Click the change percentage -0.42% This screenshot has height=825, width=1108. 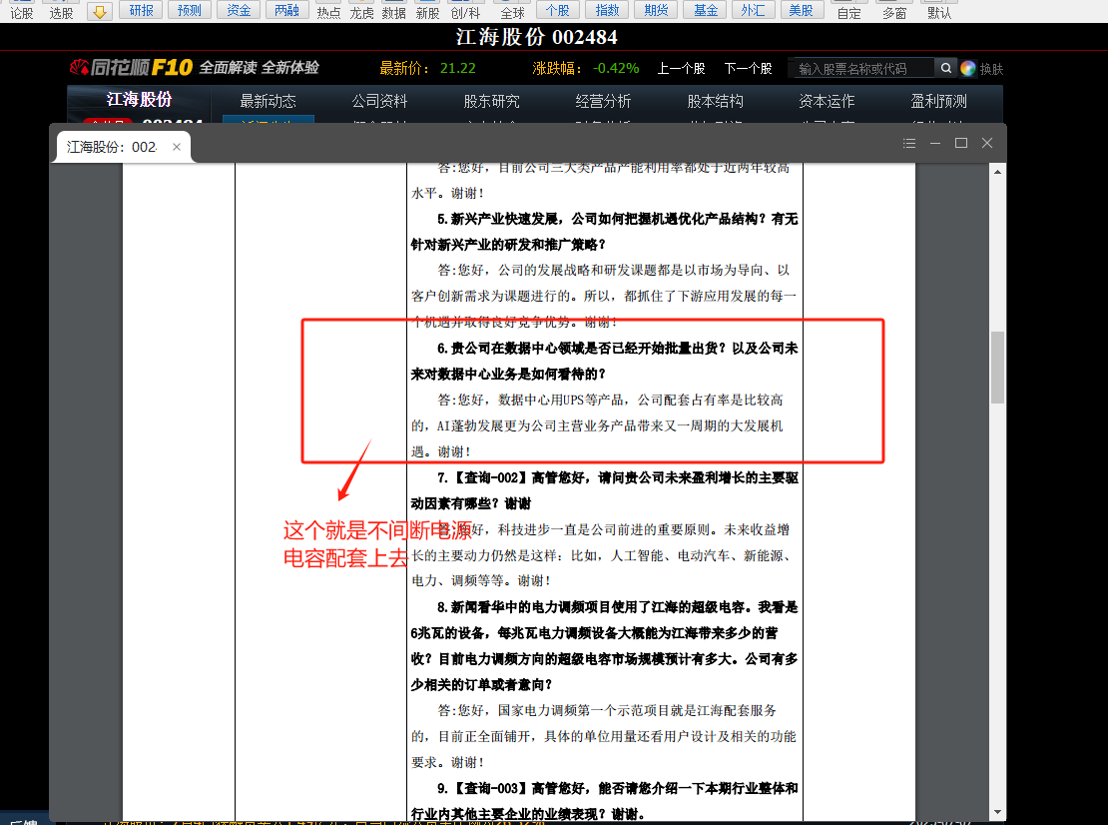click(616, 69)
